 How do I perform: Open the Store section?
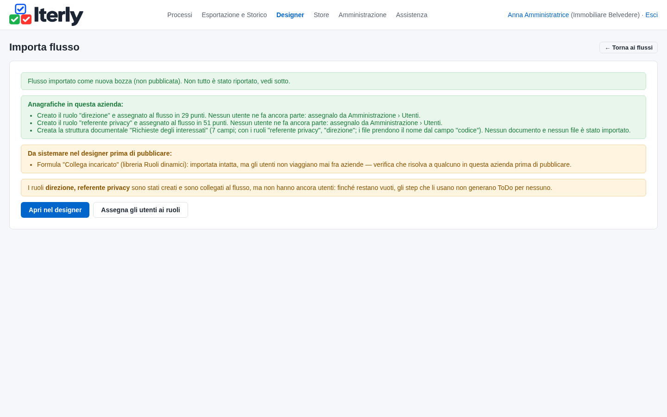321,15
